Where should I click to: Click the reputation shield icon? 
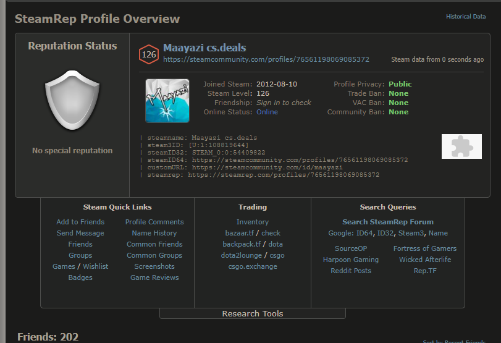point(72,100)
